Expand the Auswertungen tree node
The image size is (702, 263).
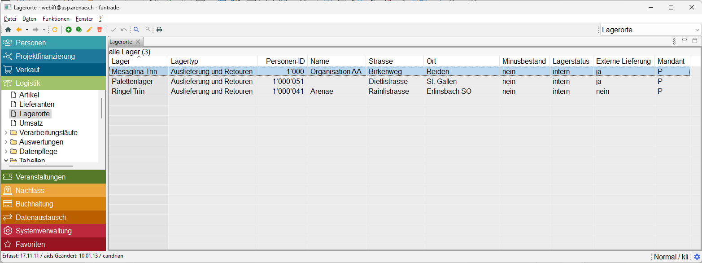coord(6,142)
